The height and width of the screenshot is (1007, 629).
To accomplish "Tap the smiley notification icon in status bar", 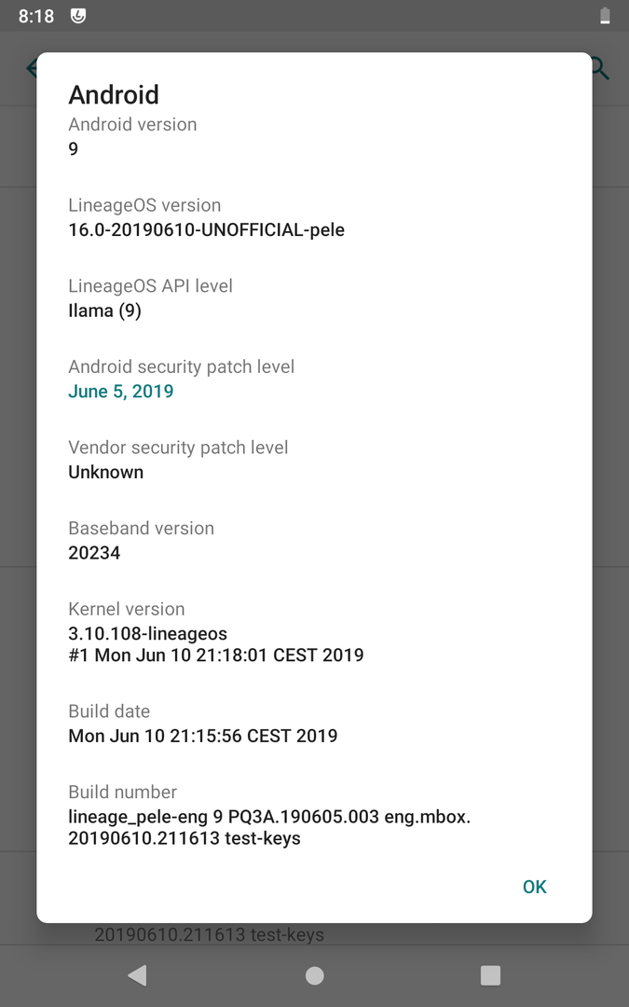I will tap(77, 16).
